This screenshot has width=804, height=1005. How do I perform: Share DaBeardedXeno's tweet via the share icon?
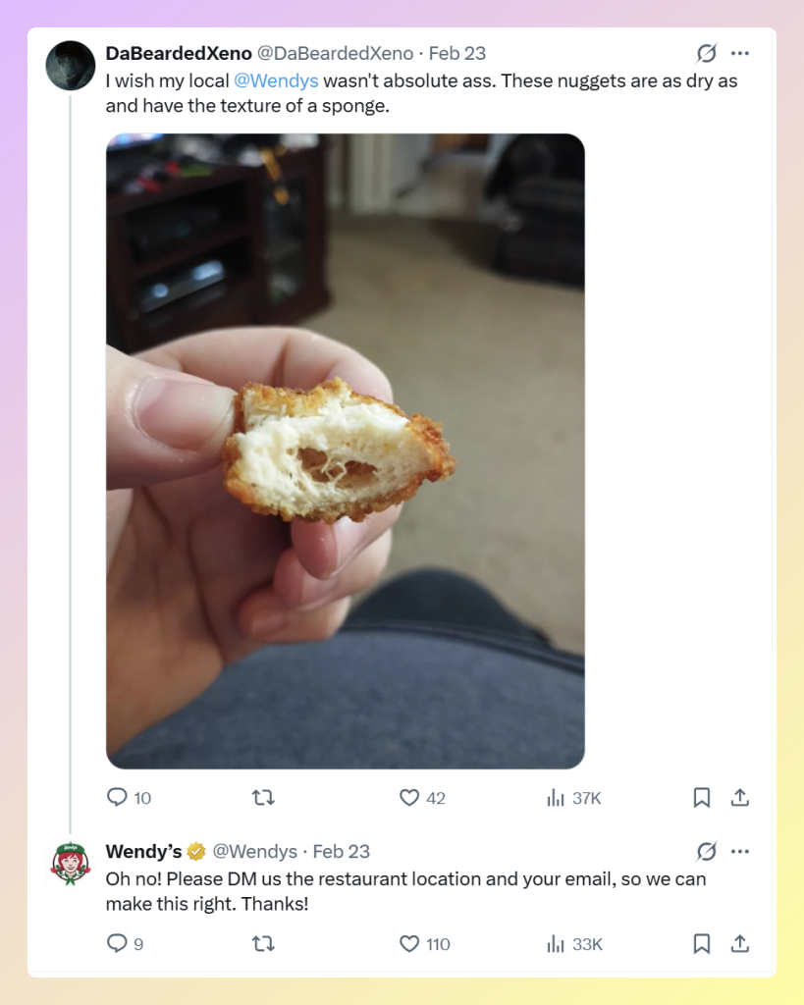pyautogui.click(x=740, y=798)
